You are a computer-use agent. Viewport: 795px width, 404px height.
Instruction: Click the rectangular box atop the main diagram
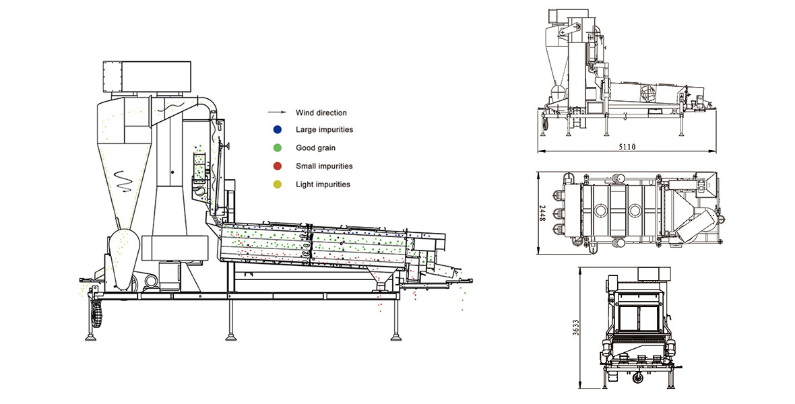(147, 77)
